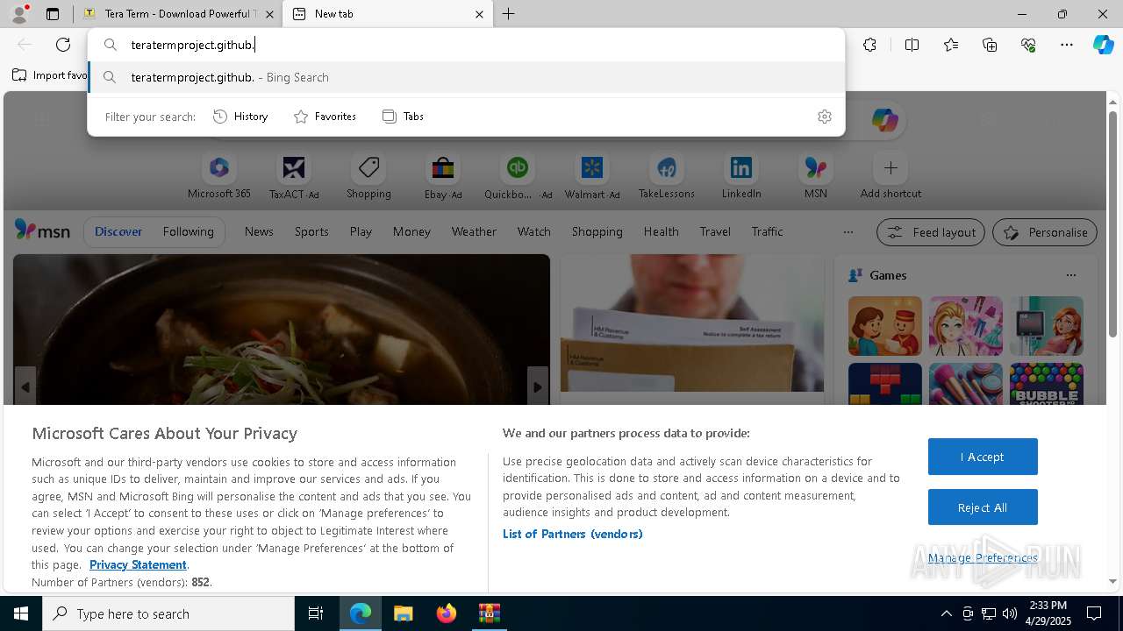Open the Money category
Screen dimensions: 1123x631
pos(411,231)
